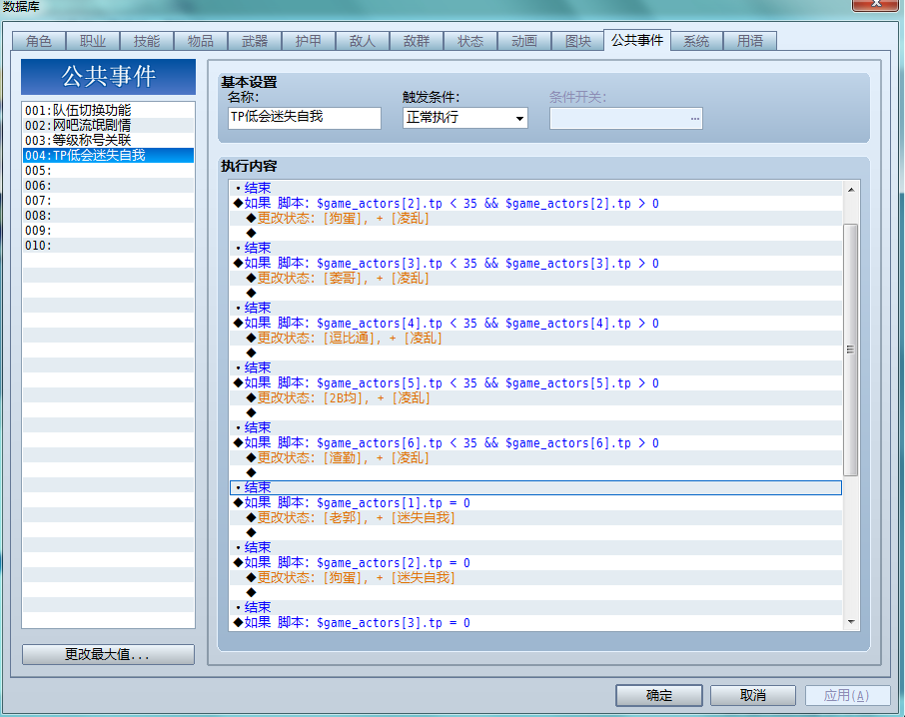Click the 执行内容 vertical scrollbar thumb
This screenshot has height=717, width=905.
click(x=851, y=350)
